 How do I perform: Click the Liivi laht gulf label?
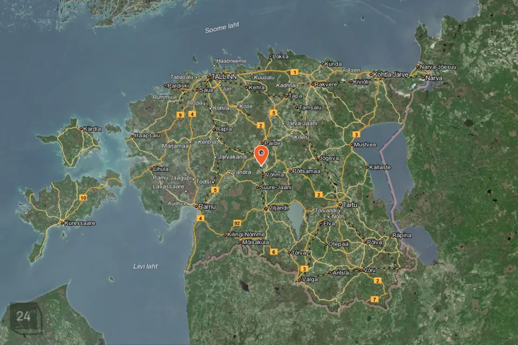pyautogui.click(x=145, y=266)
